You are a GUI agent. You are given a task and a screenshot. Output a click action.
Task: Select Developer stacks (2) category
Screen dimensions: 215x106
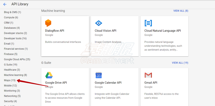pyautogui.click(x=16, y=33)
